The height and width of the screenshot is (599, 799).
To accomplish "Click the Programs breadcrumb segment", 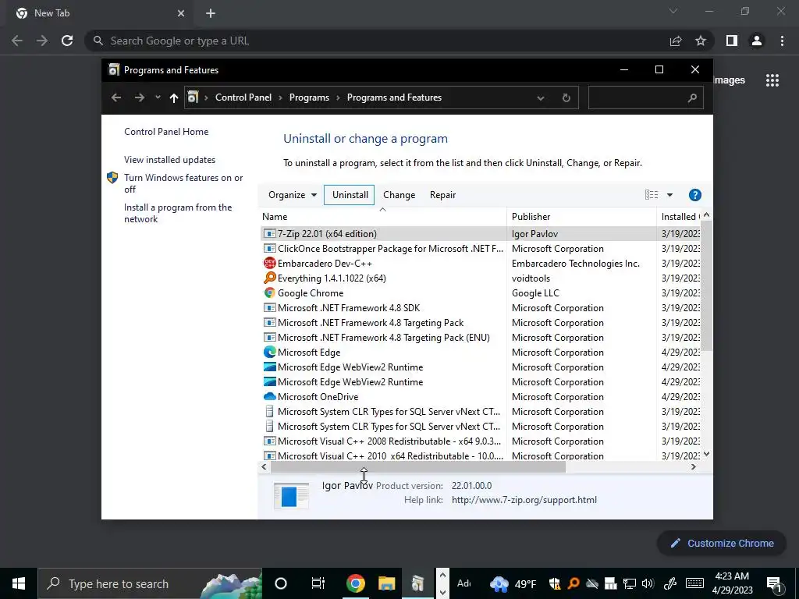I will [309, 97].
